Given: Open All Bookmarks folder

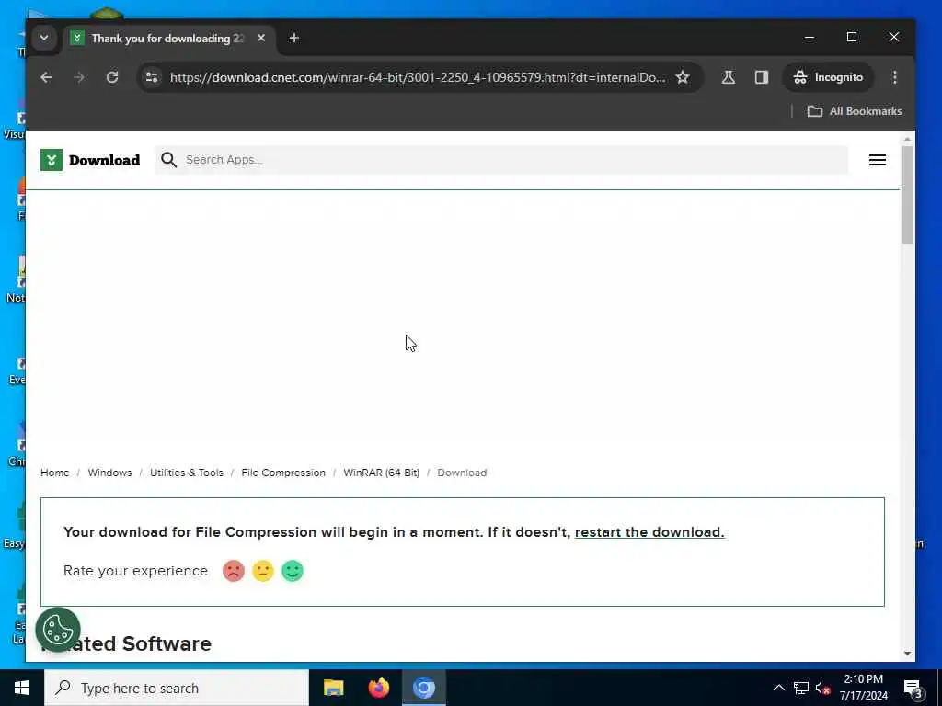Looking at the screenshot, I should pos(855,111).
